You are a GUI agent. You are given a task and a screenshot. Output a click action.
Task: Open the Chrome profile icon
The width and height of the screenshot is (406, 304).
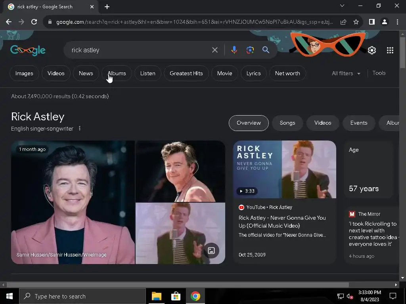point(385,22)
